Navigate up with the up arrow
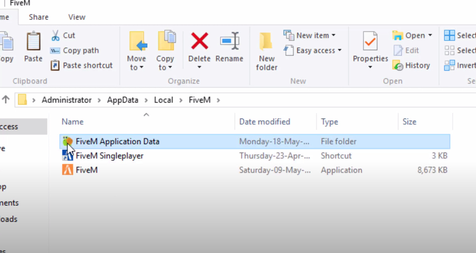Image resolution: width=476 pixels, height=253 pixels. [6, 100]
